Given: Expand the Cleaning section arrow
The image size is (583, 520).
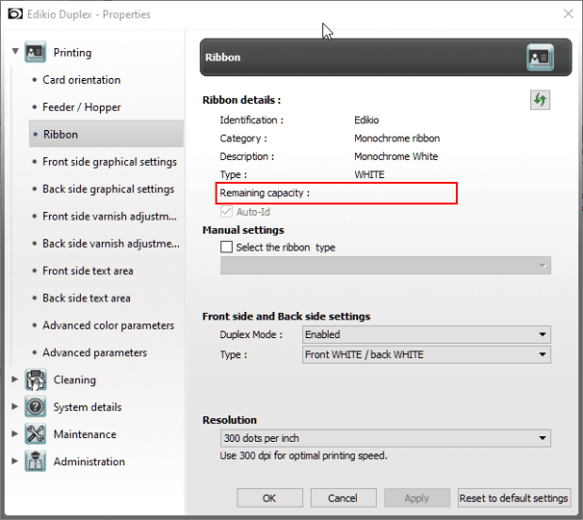Looking at the screenshot, I should 15,379.
